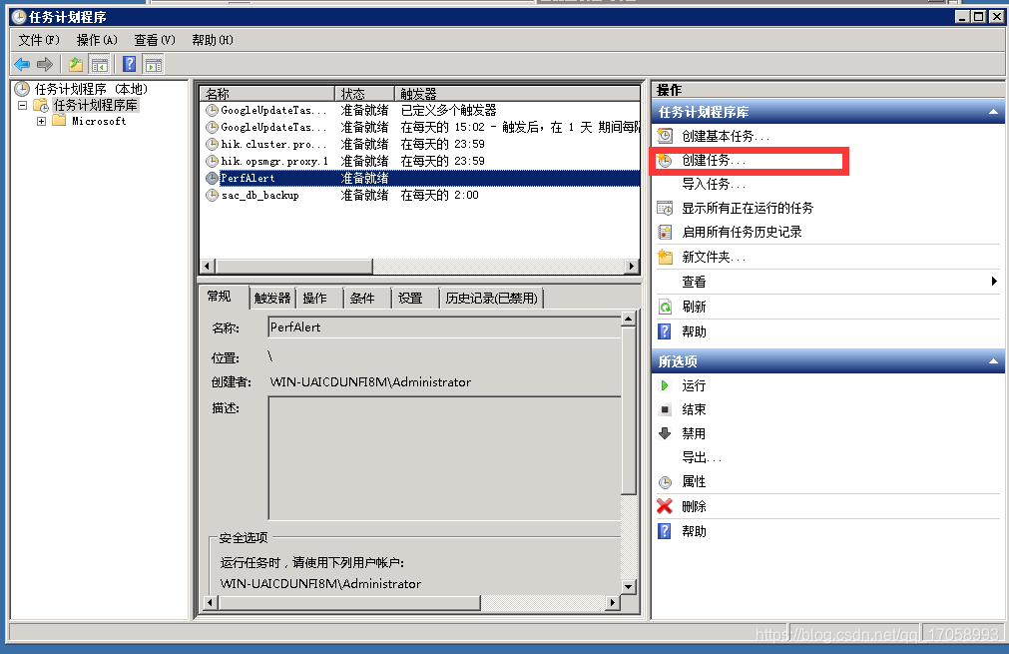Click 导出... action for selected task
Screen dimensions: 1009x654
pos(702,457)
